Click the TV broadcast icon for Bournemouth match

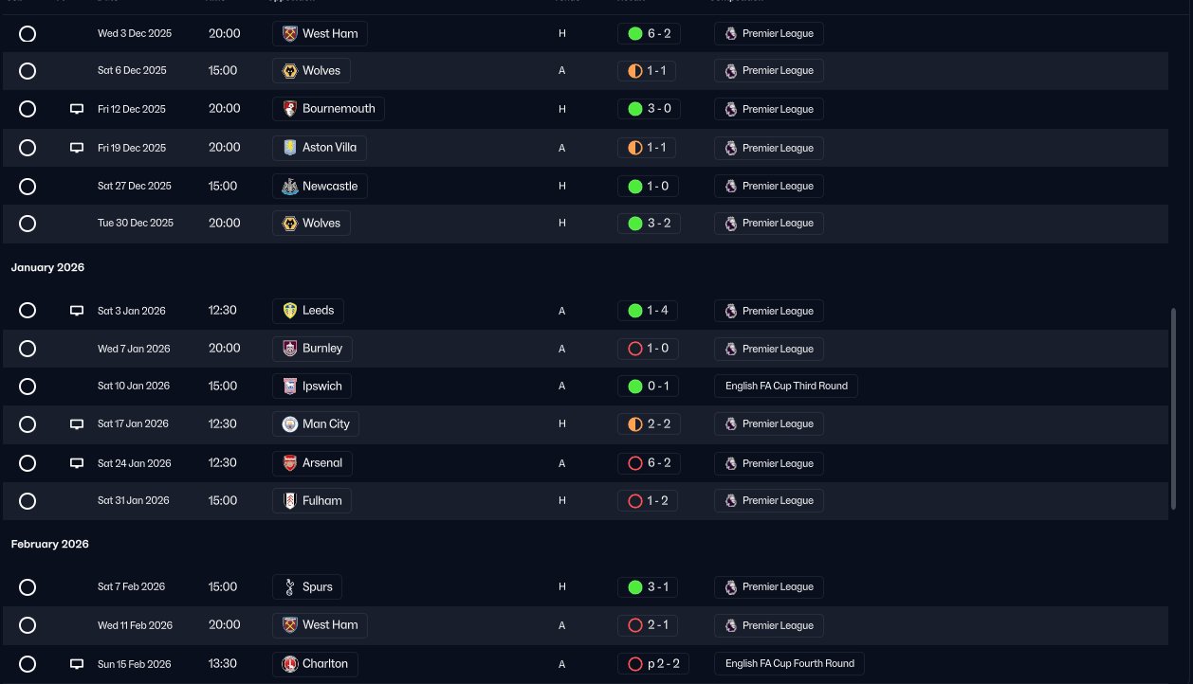pyautogui.click(x=77, y=109)
